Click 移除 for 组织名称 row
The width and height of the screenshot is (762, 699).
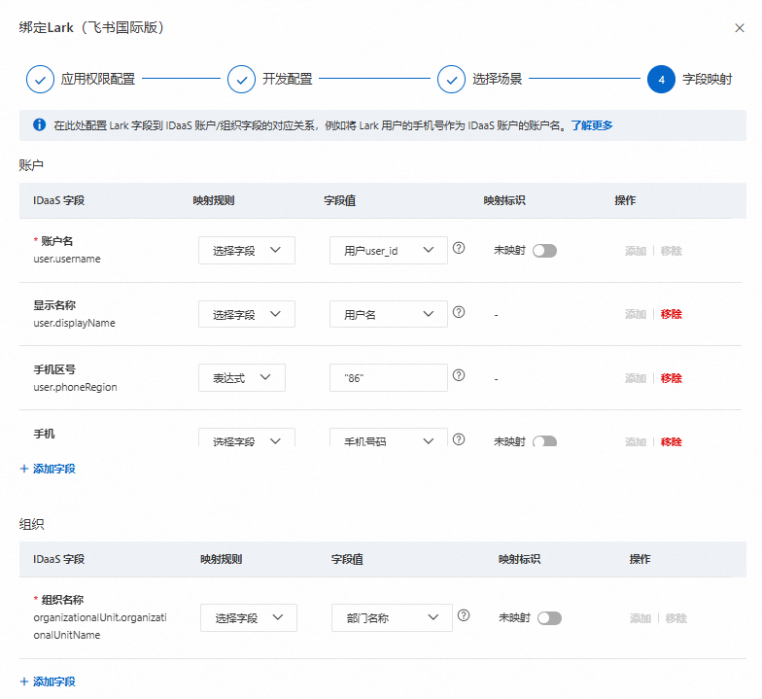[676, 618]
